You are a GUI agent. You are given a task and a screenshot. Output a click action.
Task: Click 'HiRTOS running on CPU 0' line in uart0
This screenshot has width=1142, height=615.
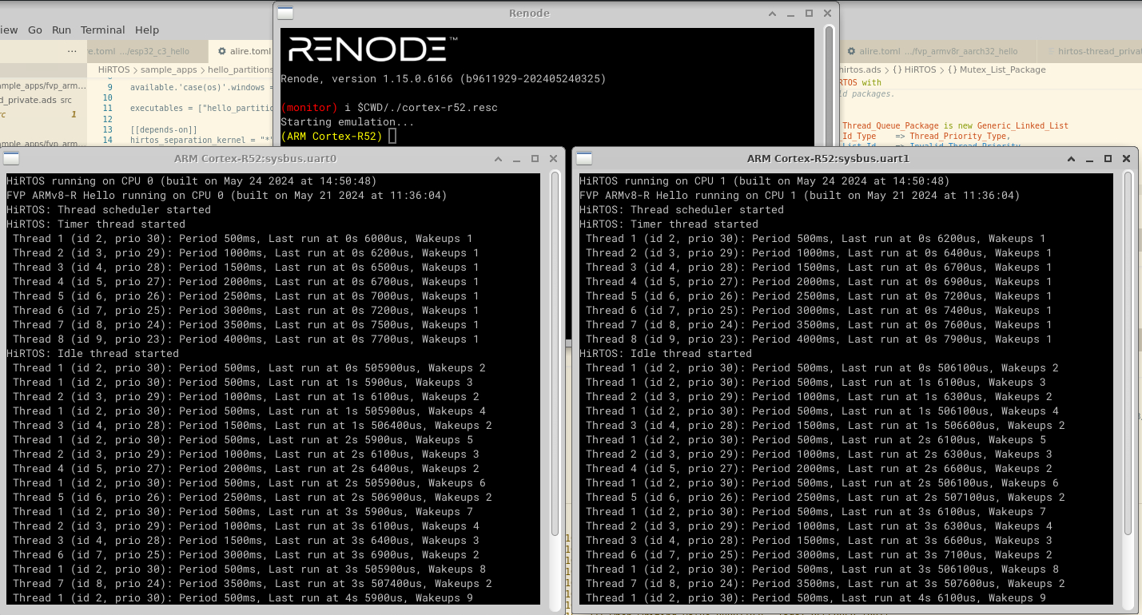click(x=192, y=181)
